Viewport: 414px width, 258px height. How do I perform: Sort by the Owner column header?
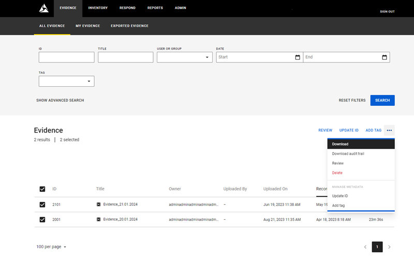point(175,189)
